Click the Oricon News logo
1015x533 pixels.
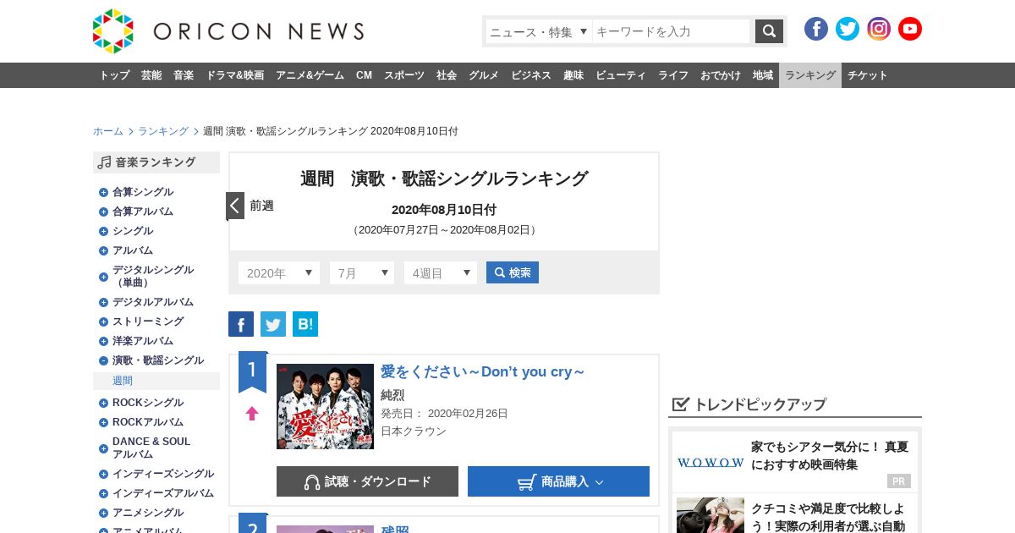click(228, 31)
